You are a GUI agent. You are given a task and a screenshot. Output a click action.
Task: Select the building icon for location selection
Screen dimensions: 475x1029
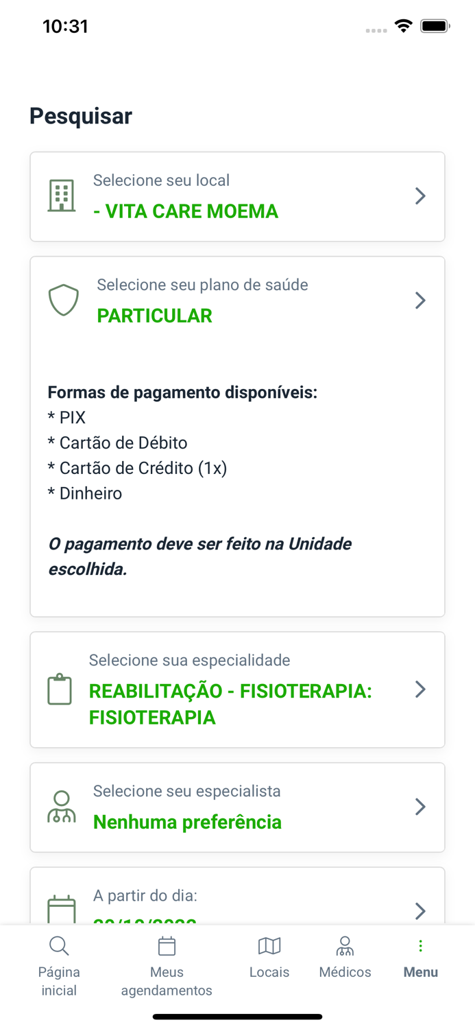click(x=61, y=196)
